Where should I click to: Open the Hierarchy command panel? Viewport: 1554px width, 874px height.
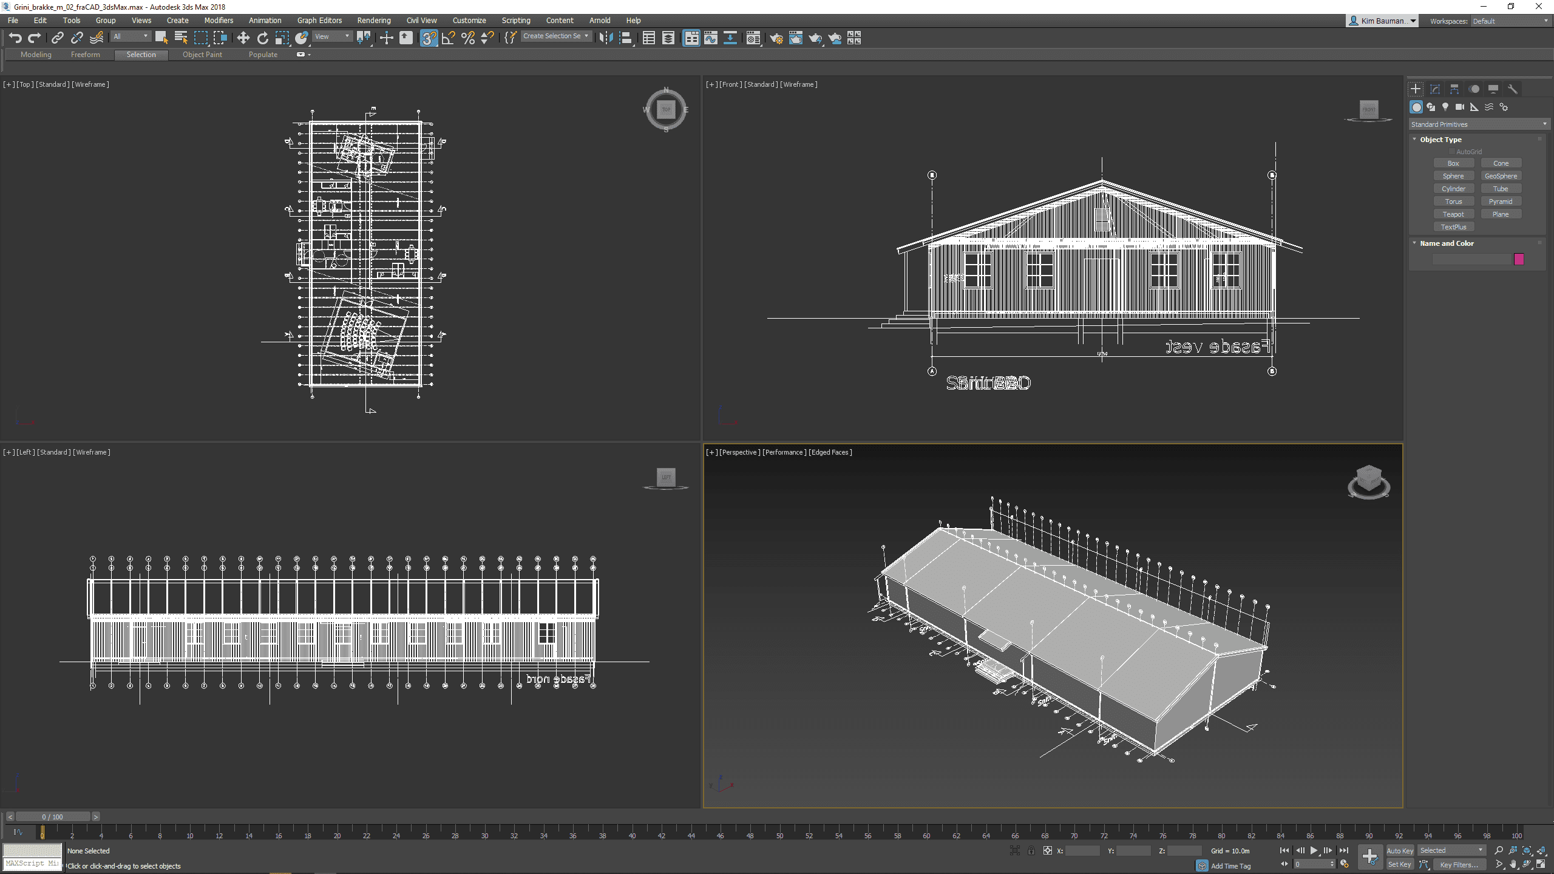point(1454,89)
